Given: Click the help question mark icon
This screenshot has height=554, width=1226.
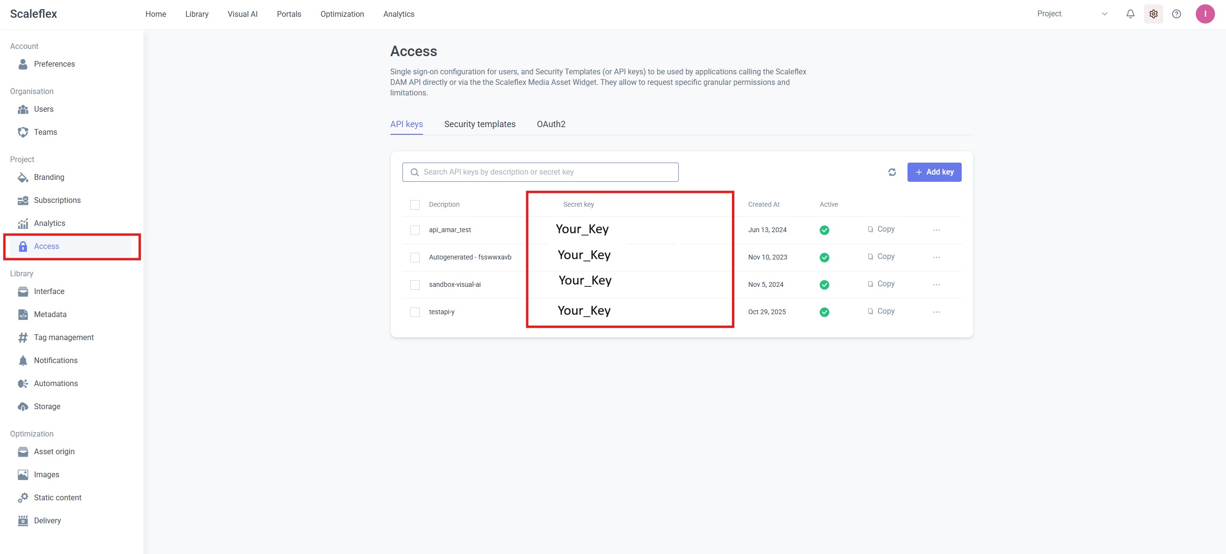Looking at the screenshot, I should point(1176,14).
